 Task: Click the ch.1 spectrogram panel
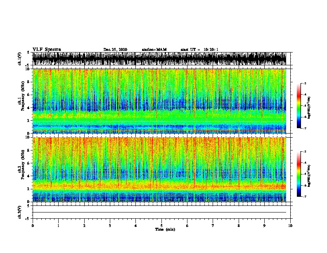pyautogui.click(x=159, y=101)
